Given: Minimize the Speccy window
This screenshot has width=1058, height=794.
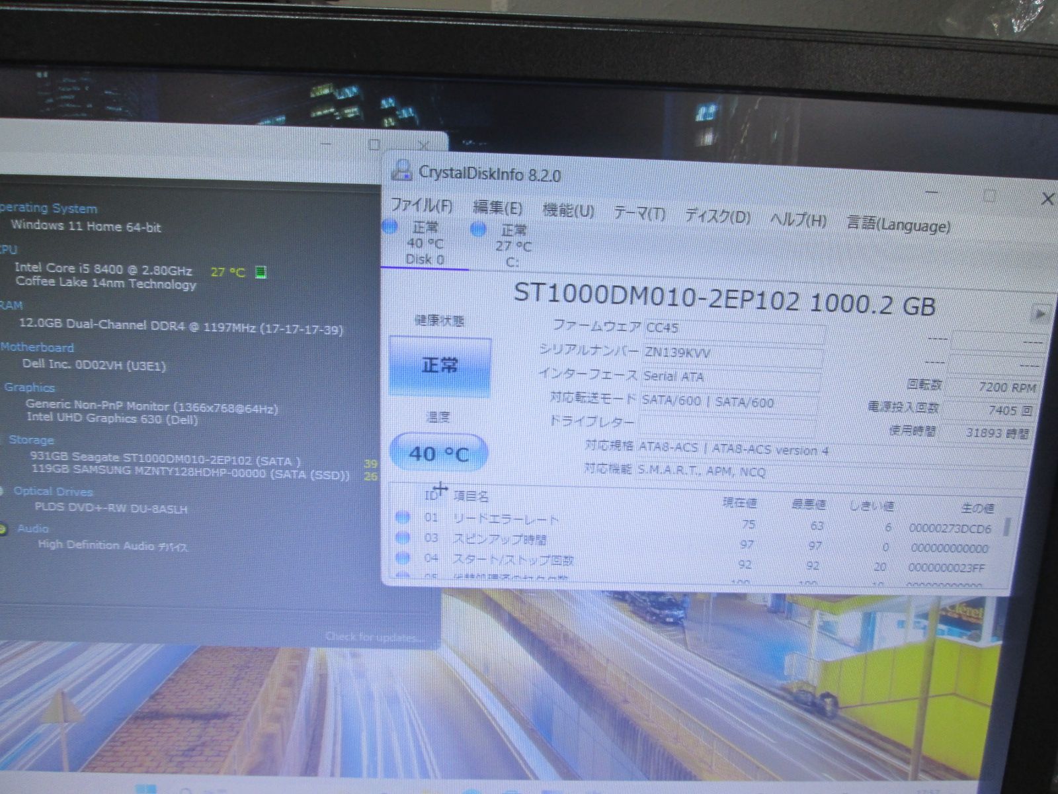Looking at the screenshot, I should [325, 143].
